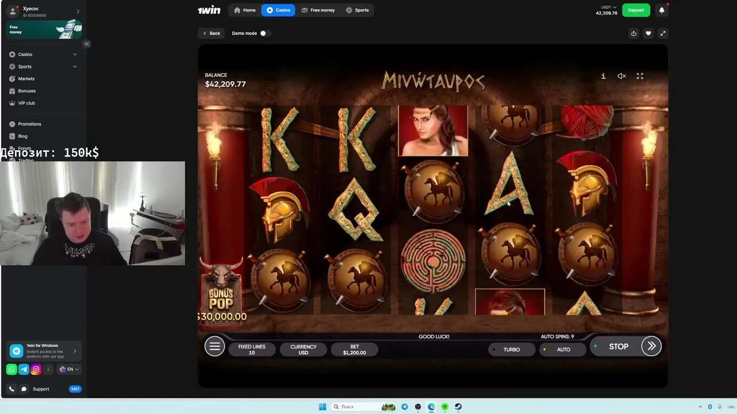Viewport: 737px width, 414px height.
Task: Open Bonuses in the sidebar
Action: click(26, 91)
